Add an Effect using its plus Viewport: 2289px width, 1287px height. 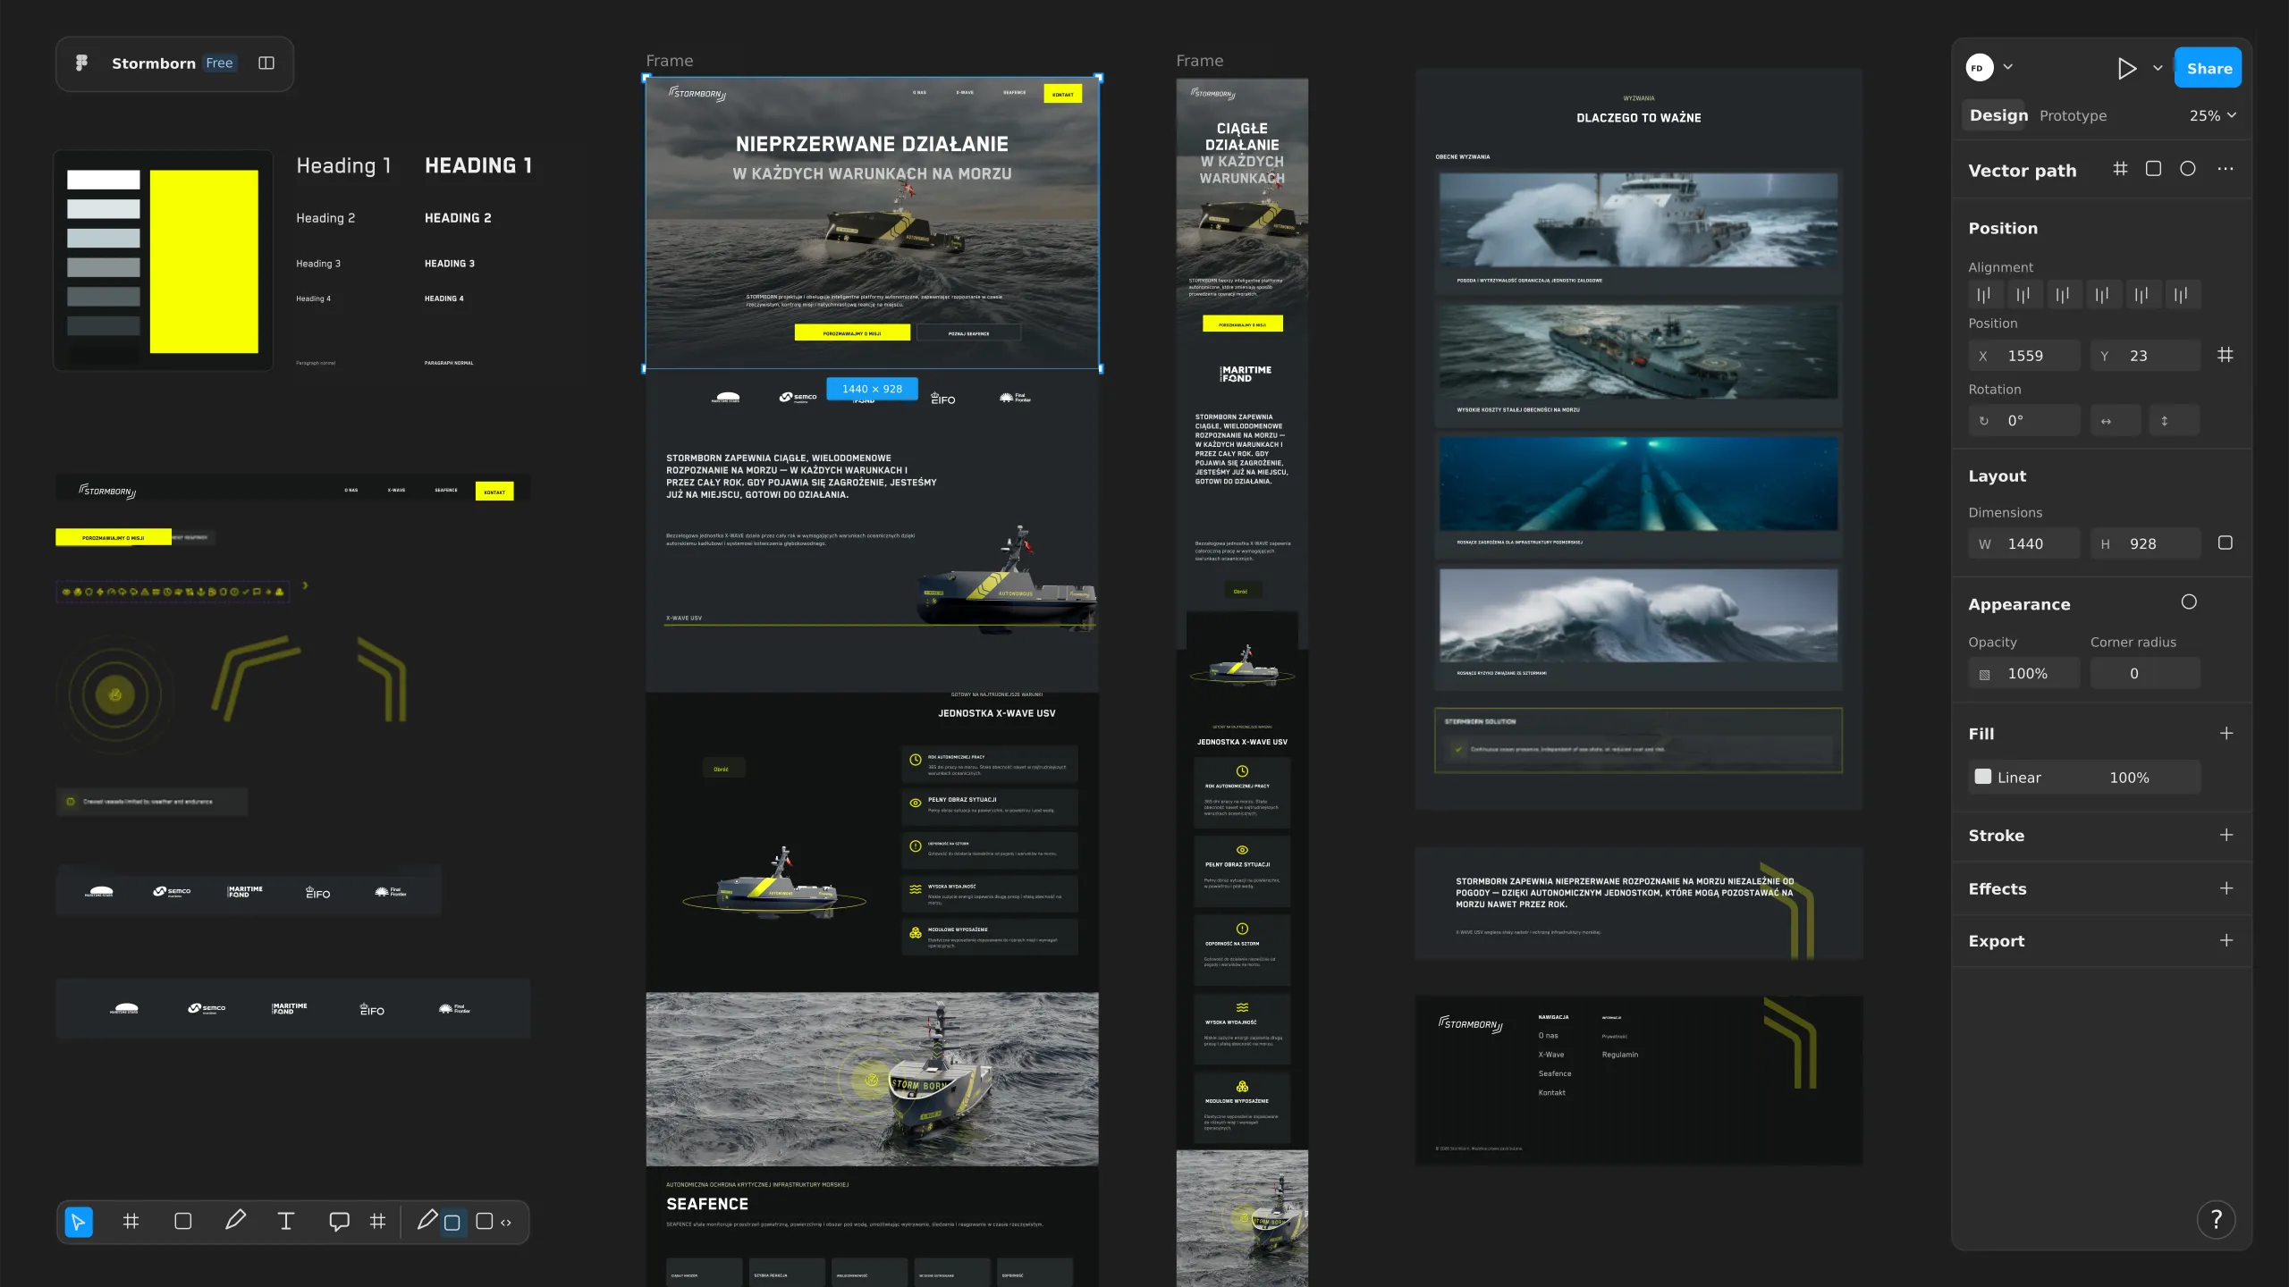[2226, 888]
